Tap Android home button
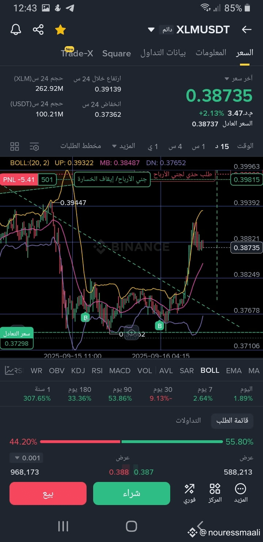This screenshot has height=542, width=263. pos(131,526)
